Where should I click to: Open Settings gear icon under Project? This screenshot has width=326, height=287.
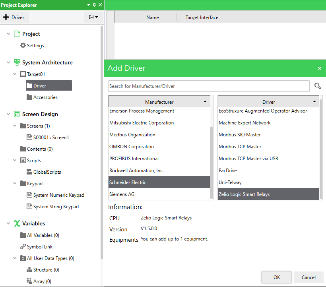[23, 45]
